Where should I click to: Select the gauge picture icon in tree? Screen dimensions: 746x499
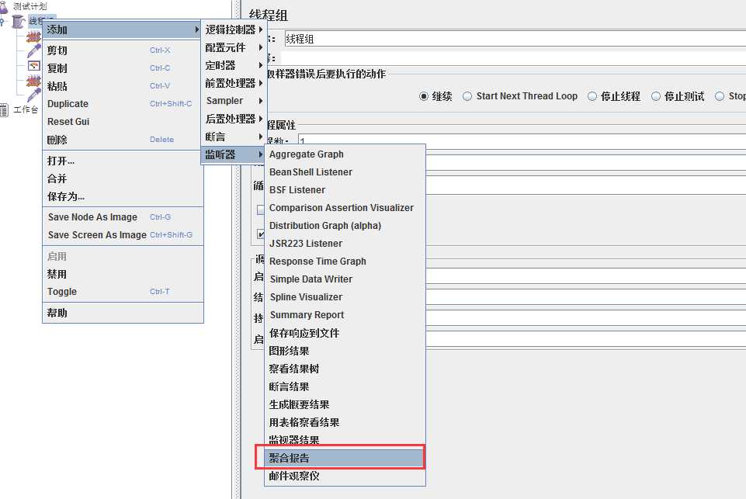tap(34, 66)
